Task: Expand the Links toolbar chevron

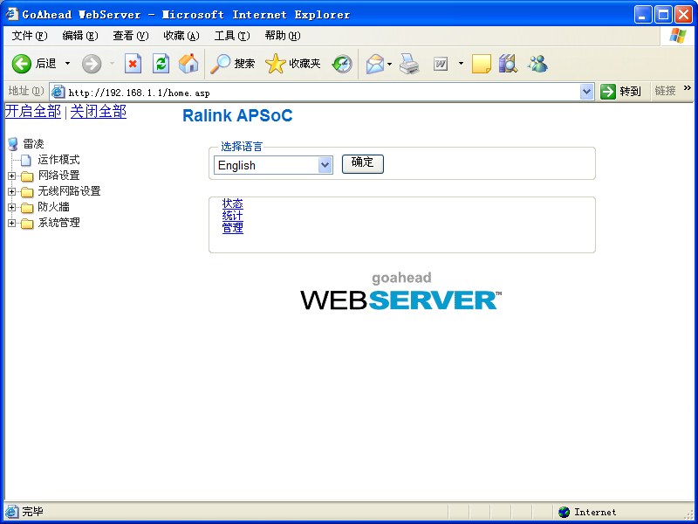Action: pos(688,88)
